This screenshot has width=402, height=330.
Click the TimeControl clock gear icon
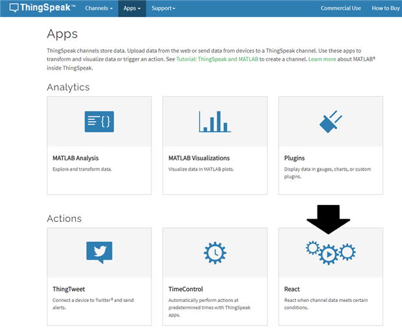click(x=214, y=253)
